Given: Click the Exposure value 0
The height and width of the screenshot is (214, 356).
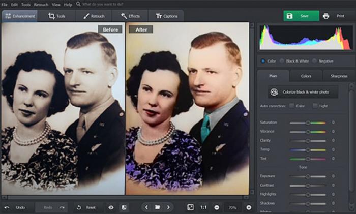Looking at the screenshot, I should (333, 176).
